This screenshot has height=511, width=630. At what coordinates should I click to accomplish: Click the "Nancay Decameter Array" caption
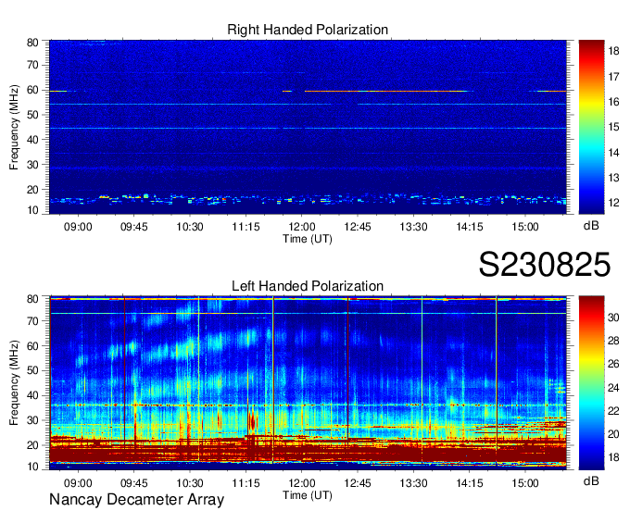click(x=136, y=500)
